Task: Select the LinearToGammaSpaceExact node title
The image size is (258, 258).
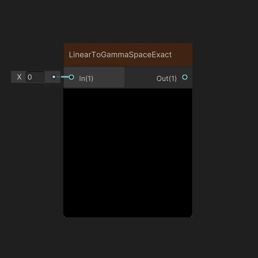Action: coord(120,55)
